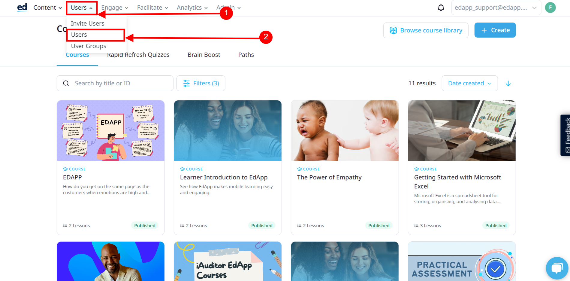This screenshot has height=281, width=570.
Task: Open the chat support bubble
Action: (x=557, y=268)
